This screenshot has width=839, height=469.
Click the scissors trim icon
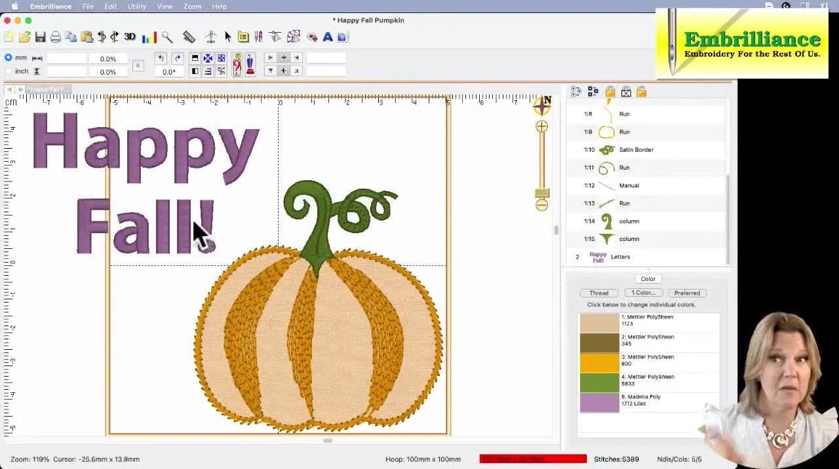[x=221, y=71]
